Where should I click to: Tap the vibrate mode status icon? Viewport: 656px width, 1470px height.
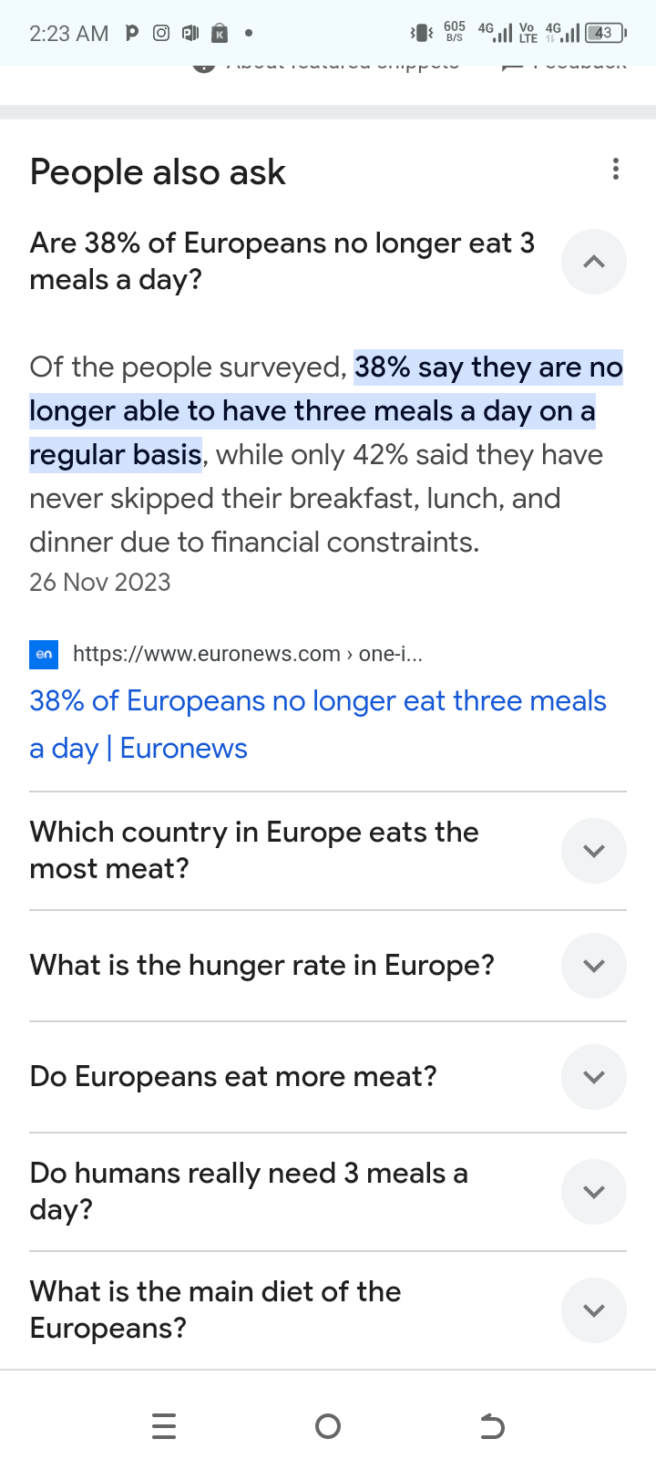coord(421,33)
